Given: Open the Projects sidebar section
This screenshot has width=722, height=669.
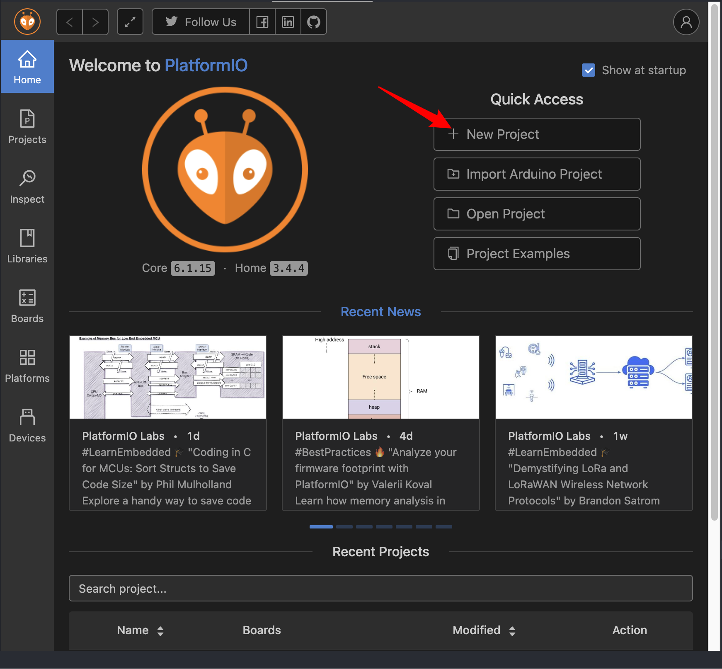Looking at the screenshot, I should click(27, 127).
